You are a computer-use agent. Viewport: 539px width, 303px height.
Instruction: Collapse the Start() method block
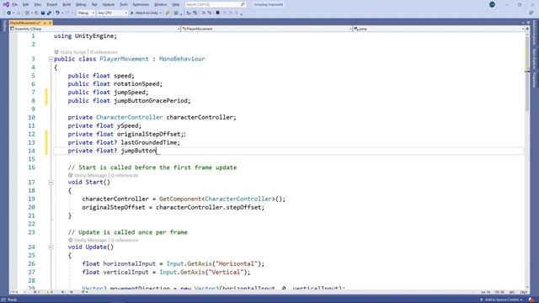(x=51, y=183)
